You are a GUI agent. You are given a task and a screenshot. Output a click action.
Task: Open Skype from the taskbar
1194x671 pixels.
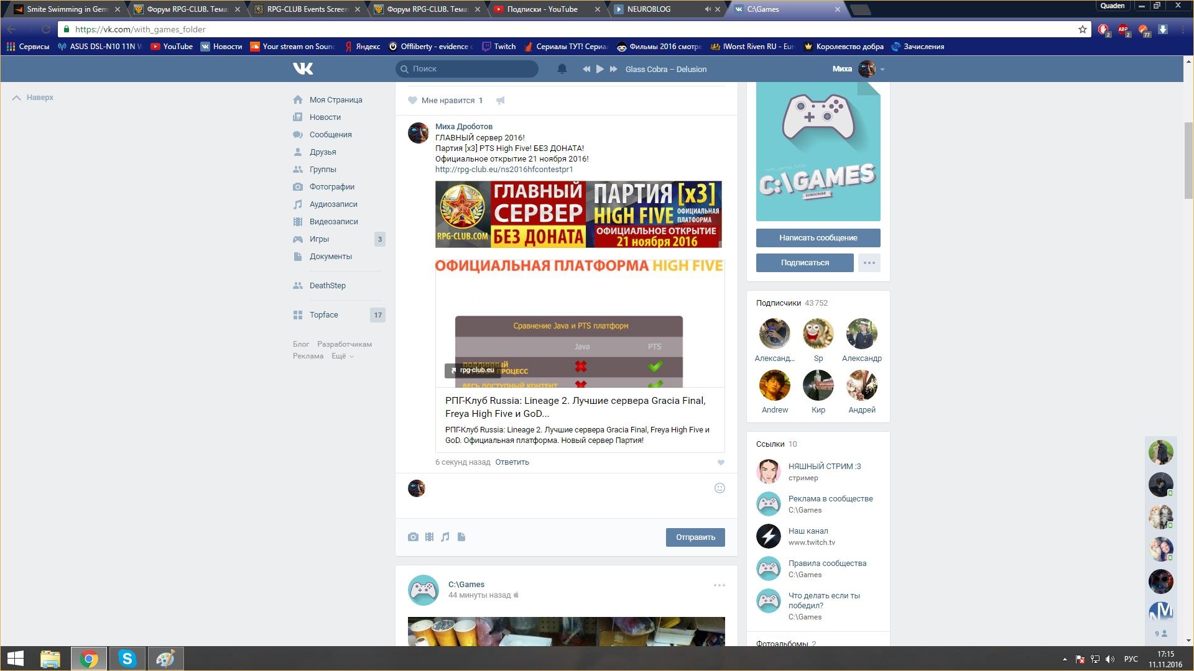coord(127,659)
